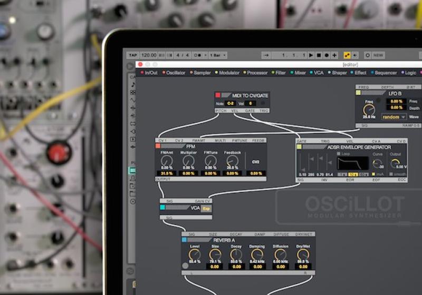Image resolution: width=422 pixels, height=295 pixels.
Task: Click the CV2 0.00 % value box
Action: (x=256, y=173)
